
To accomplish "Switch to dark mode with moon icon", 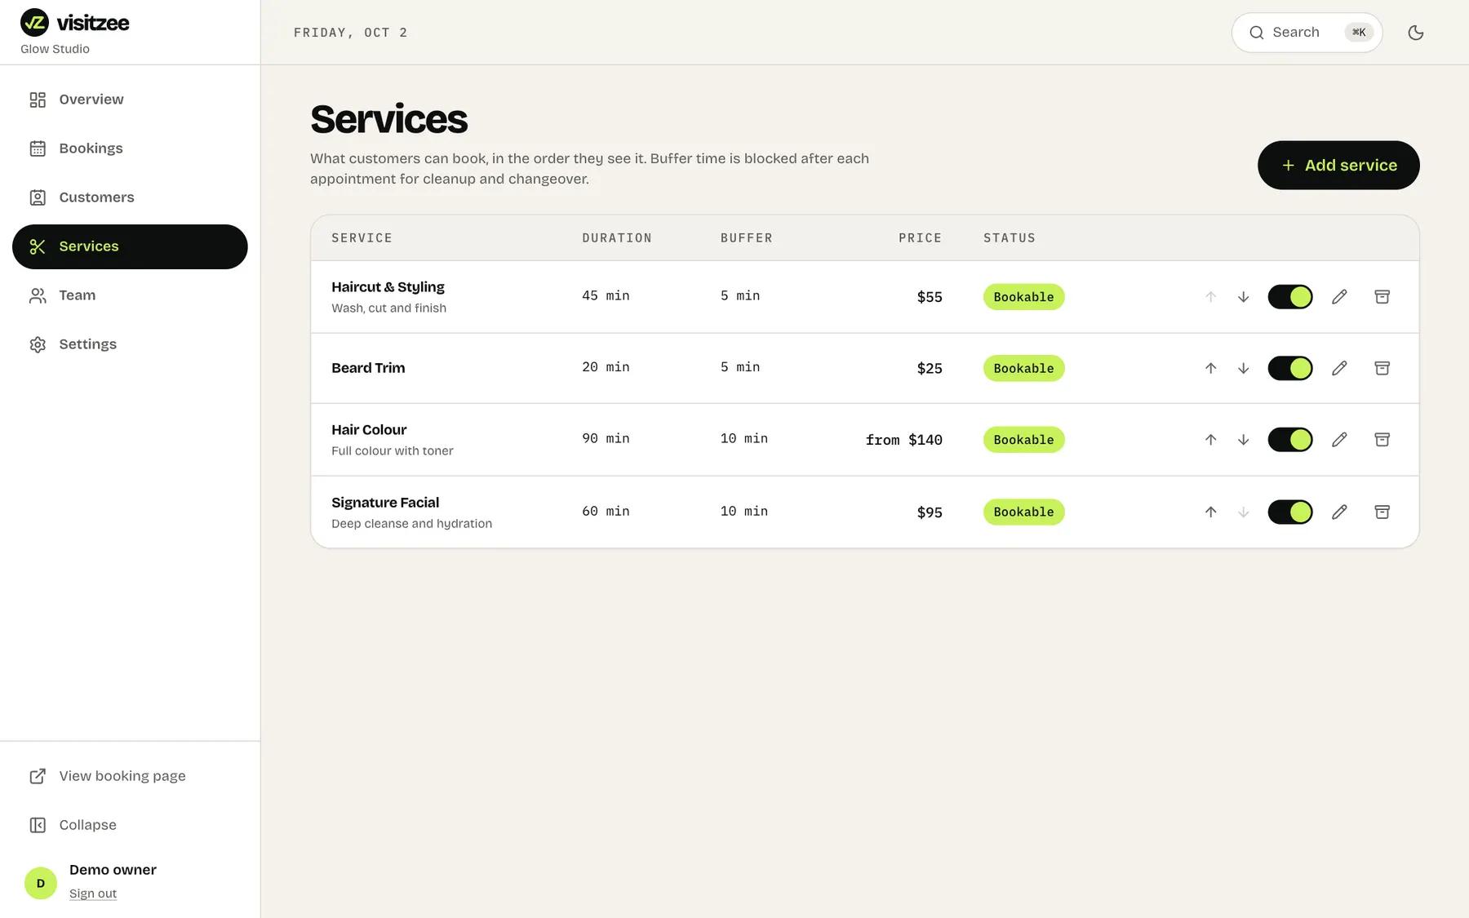I will (x=1416, y=33).
